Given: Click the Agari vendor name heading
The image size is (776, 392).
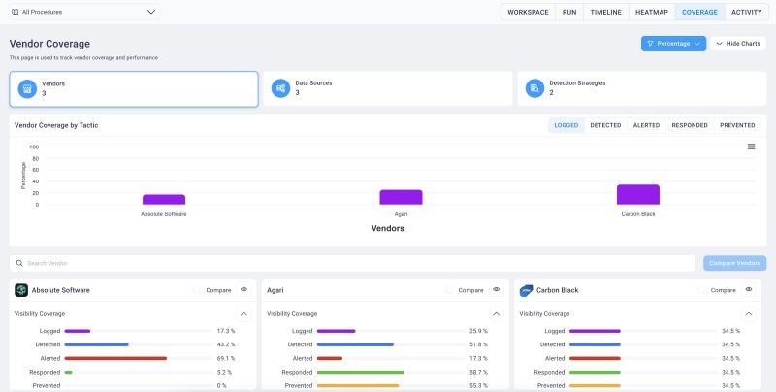Looking at the screenshot, I should tap(275, 290).
